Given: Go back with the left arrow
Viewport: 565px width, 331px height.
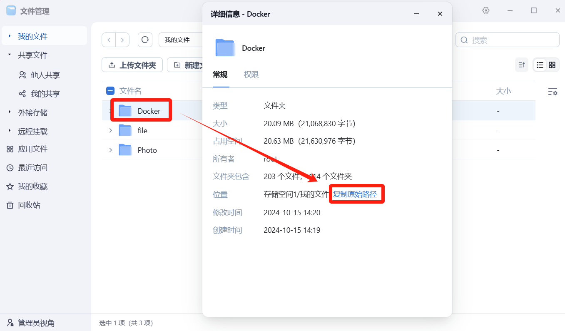Looking at the screenshot, I should 109,40.
